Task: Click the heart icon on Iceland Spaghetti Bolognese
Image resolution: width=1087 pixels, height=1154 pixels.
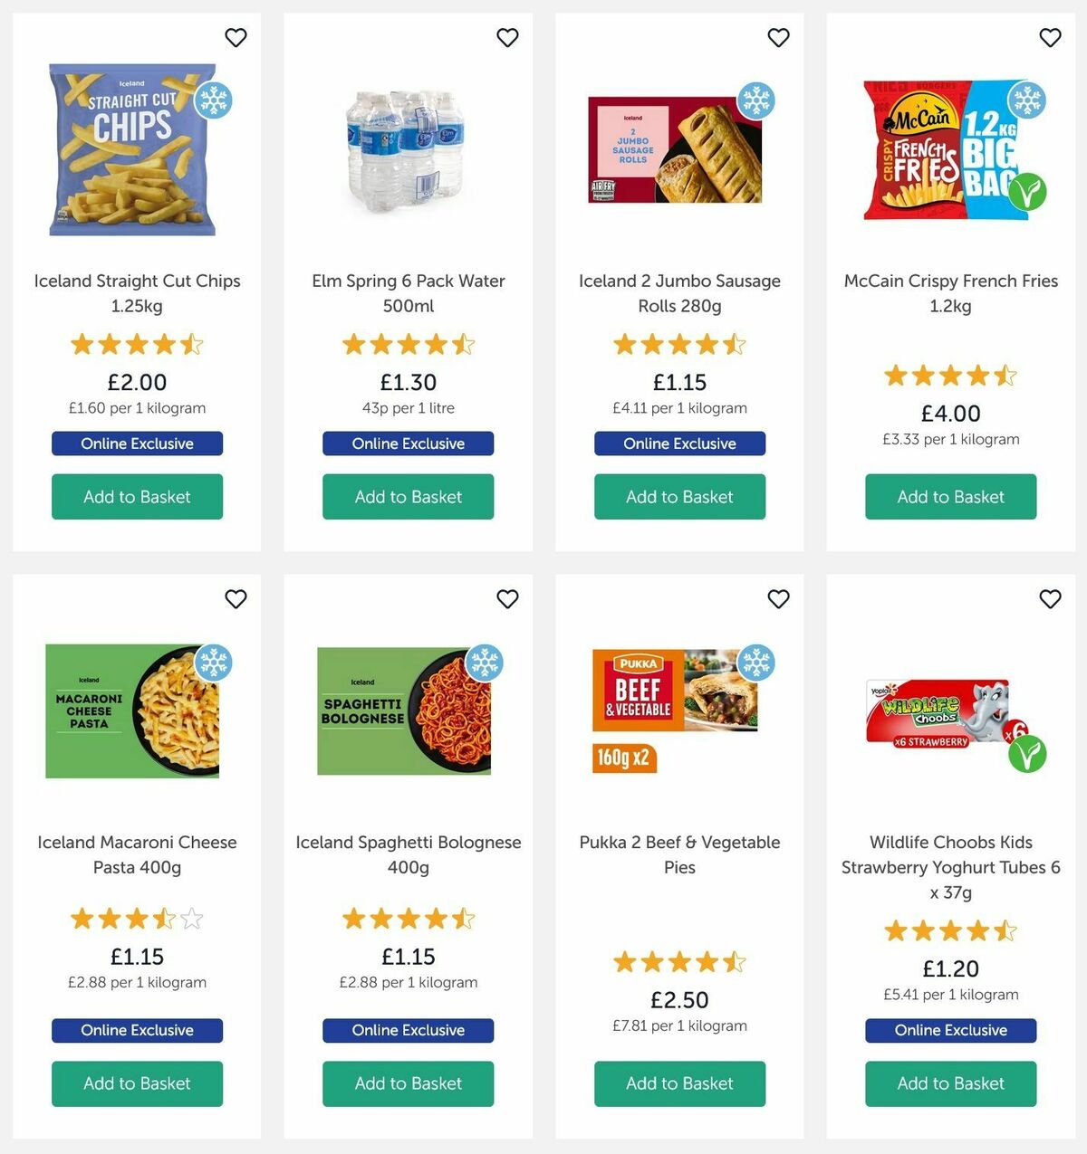Action: (507, 599)
